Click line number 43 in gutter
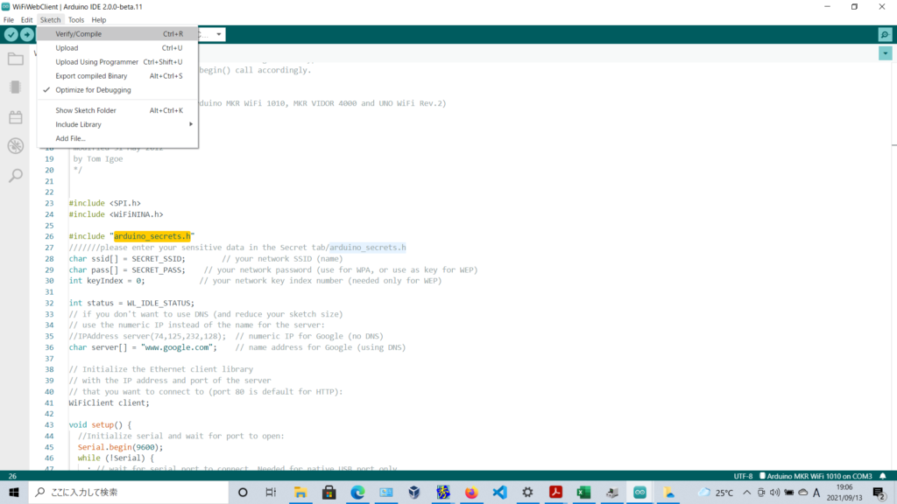 pos(49,424)
